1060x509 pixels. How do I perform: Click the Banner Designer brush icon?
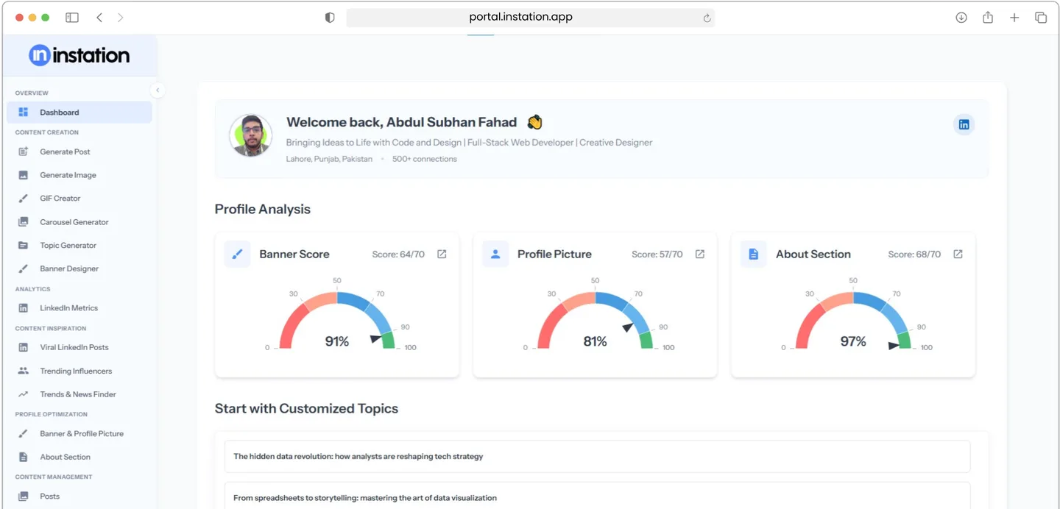(24, 269)
